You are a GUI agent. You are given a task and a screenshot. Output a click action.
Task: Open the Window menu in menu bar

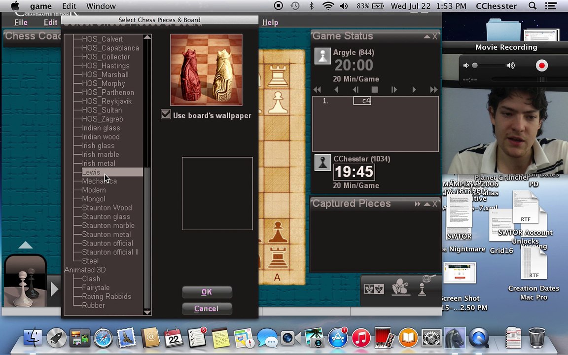tap(101, 6)
